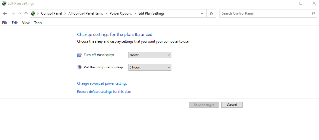The height and width of the screenshot is (140, 319).
Task: Open the Edit menu
Action: click(x=15, y=23)
